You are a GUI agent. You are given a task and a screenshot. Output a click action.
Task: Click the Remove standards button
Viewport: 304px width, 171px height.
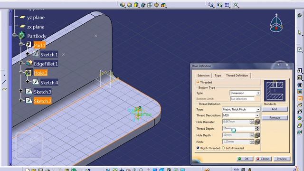click(275, 118)
